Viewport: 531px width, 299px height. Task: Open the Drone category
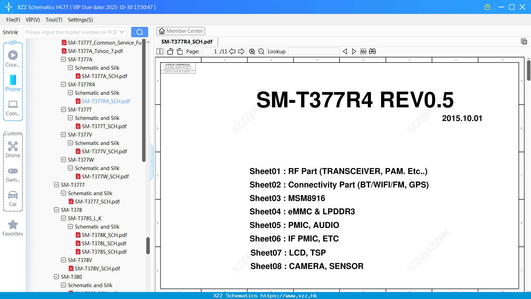click(x=13, y=149)
